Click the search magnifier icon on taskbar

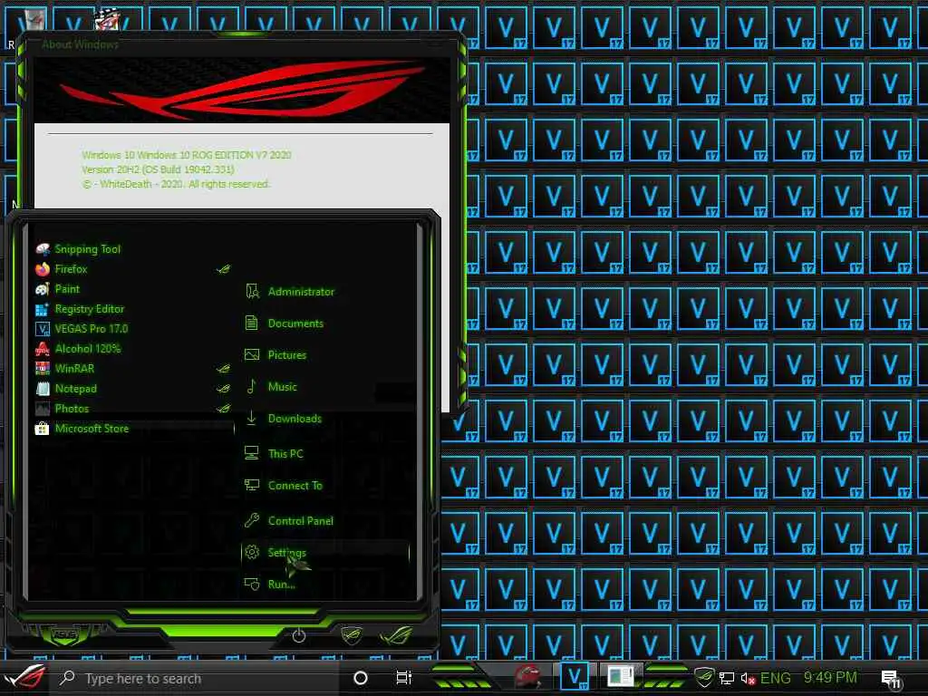[x=67, y=678]
